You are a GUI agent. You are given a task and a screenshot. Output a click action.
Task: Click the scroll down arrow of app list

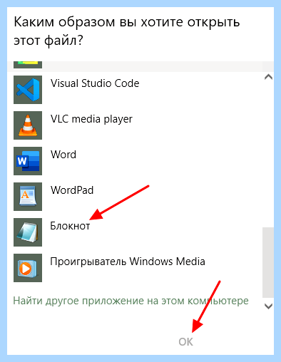268,306
